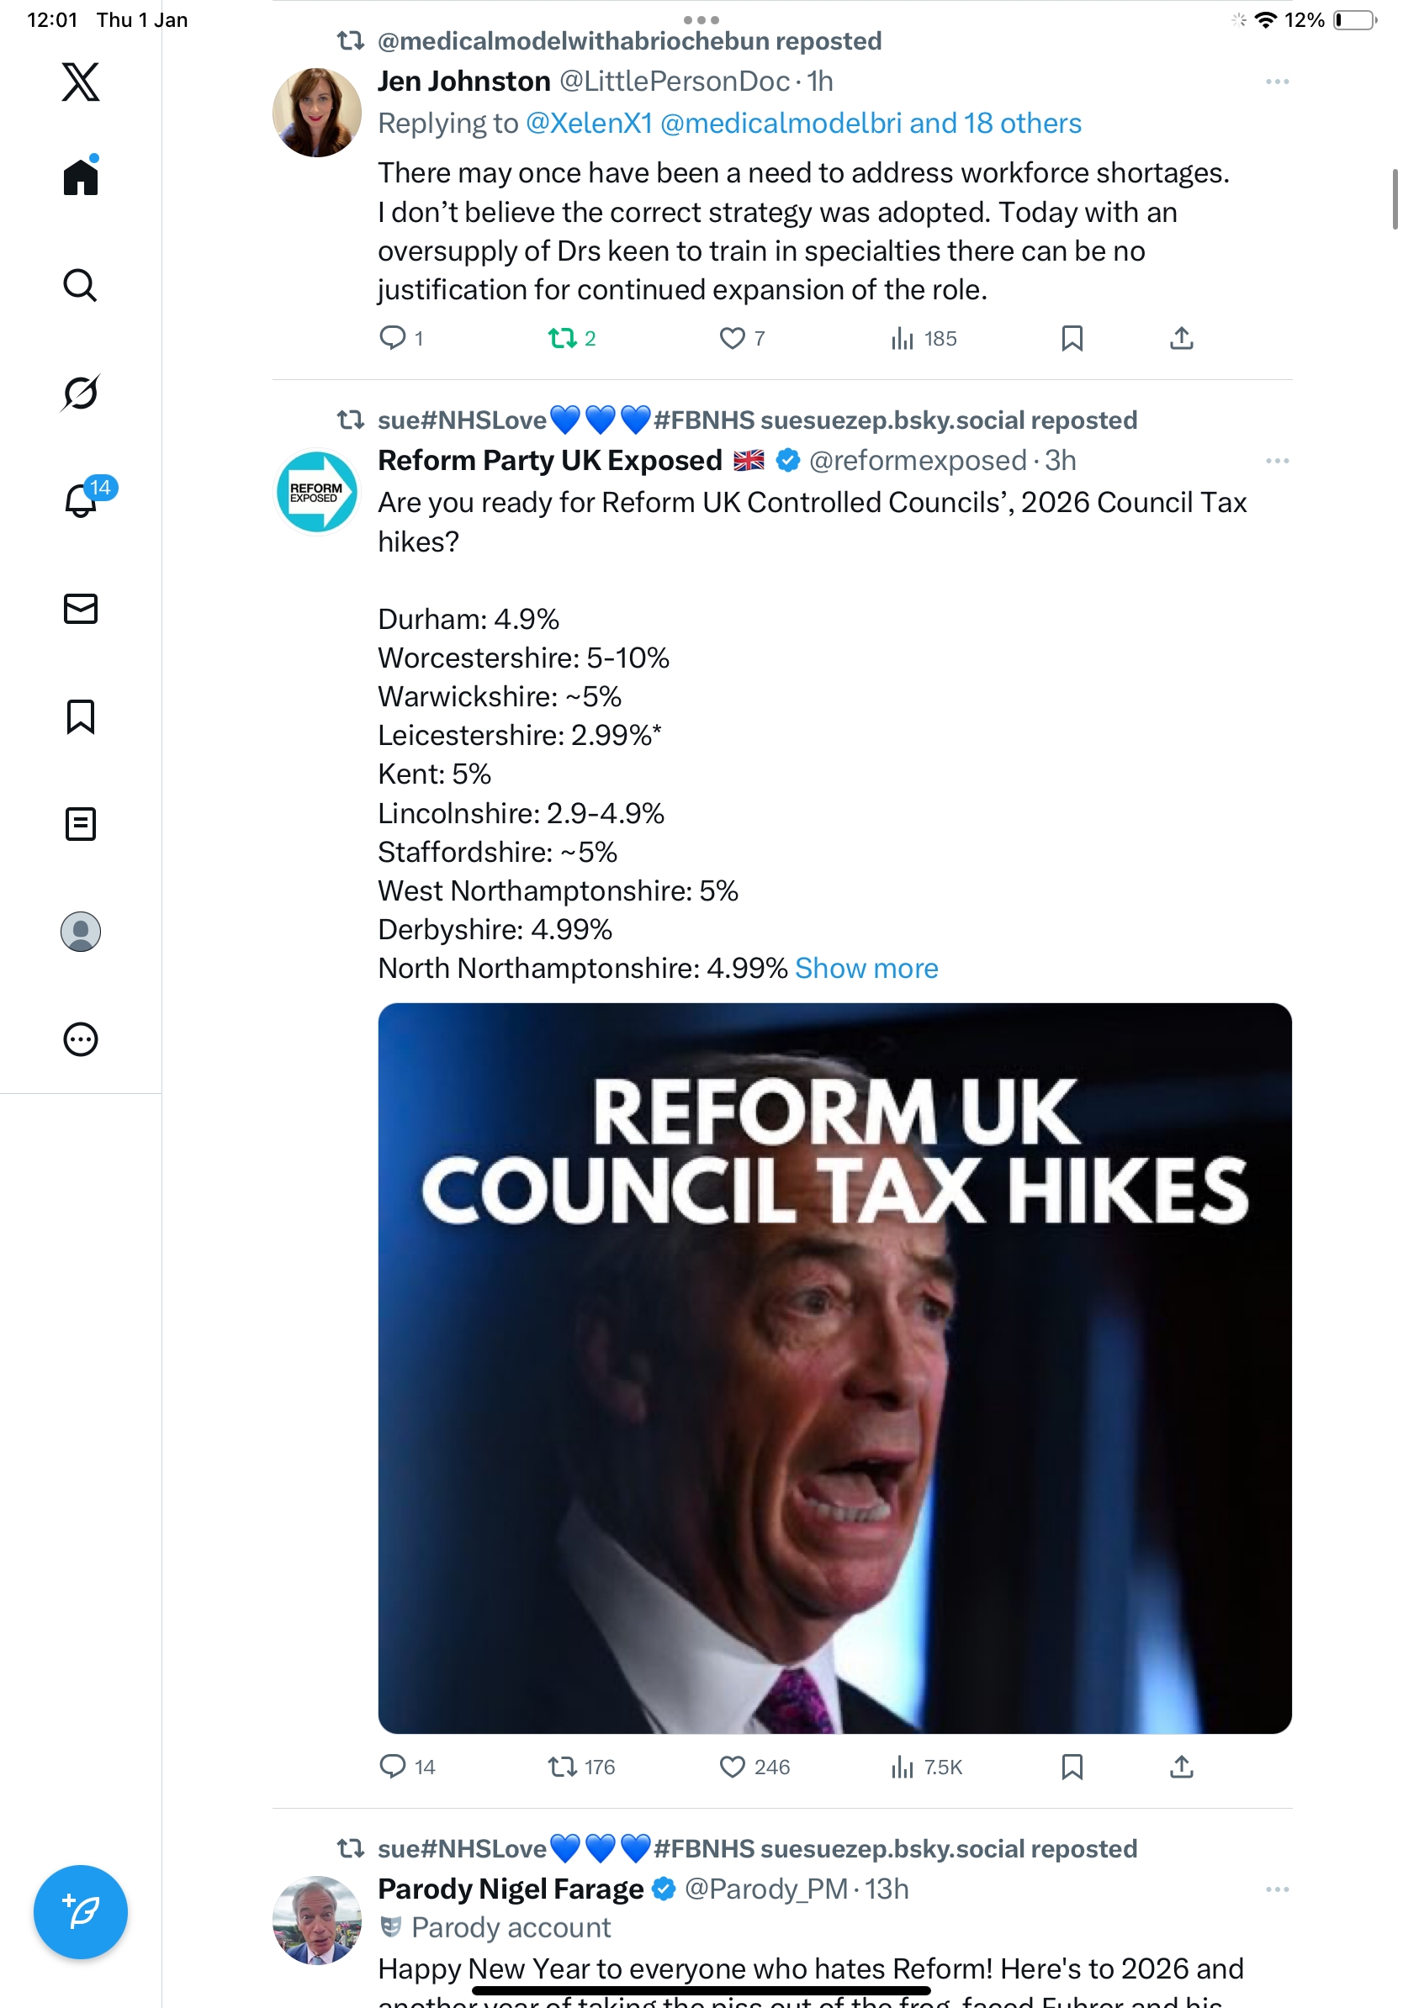Open sidebar Bookmarks icon
Screen dimensions: 1403x2008
[81, 716]
